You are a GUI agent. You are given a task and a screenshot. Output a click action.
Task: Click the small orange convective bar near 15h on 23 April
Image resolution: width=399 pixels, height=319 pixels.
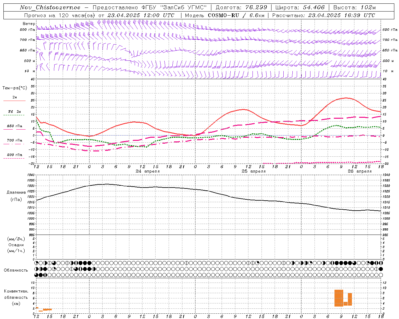point(47,309)
